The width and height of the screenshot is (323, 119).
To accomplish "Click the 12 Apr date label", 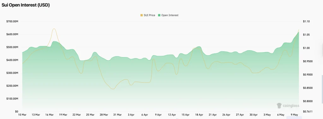I will [172, 115].
